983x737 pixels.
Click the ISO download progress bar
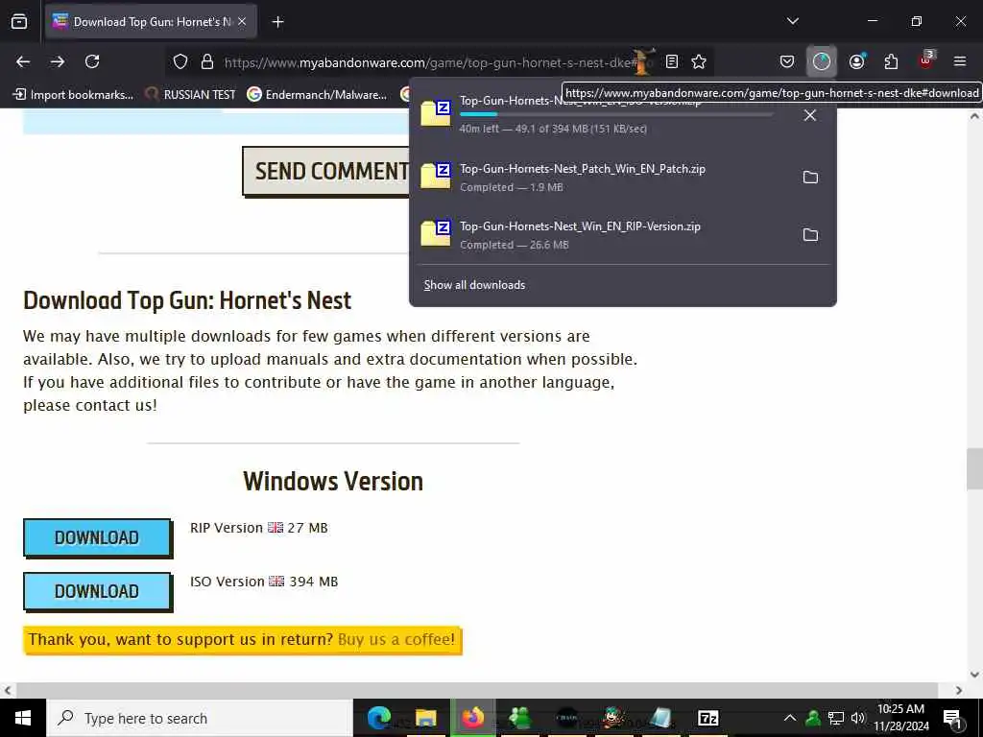pos(615,114)
